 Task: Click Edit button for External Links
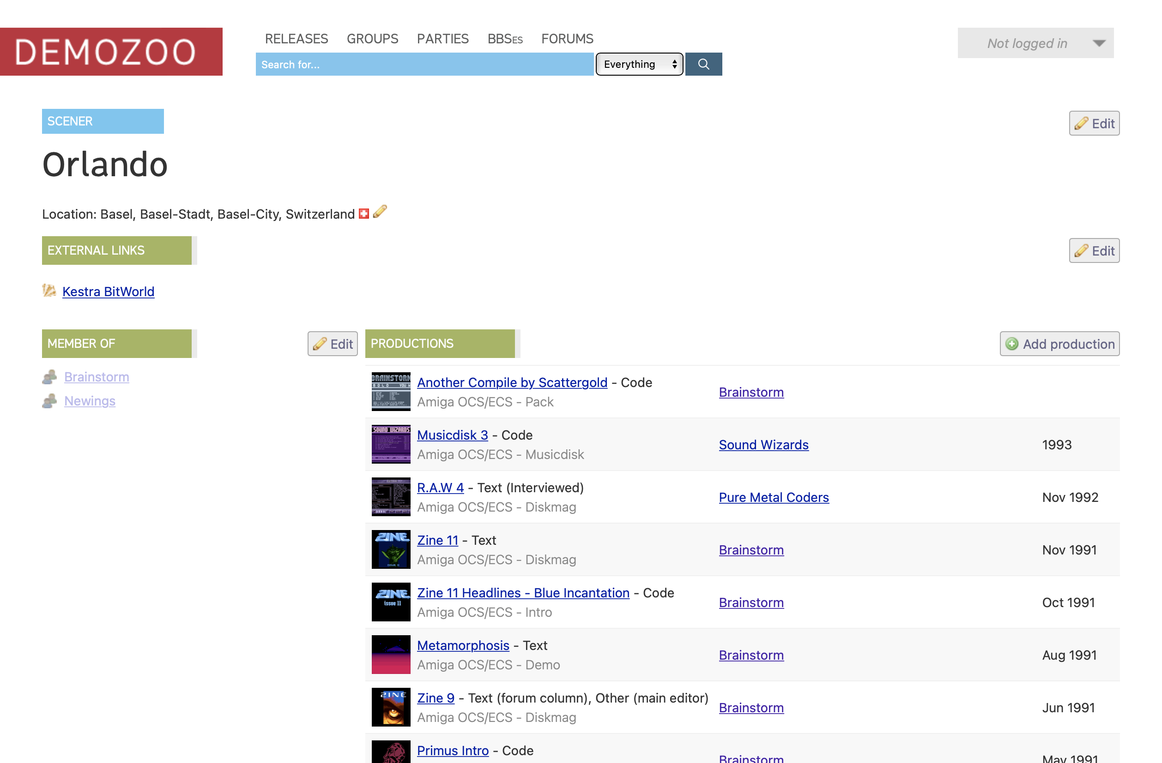pyautogui.click(x=1094, y=250)
